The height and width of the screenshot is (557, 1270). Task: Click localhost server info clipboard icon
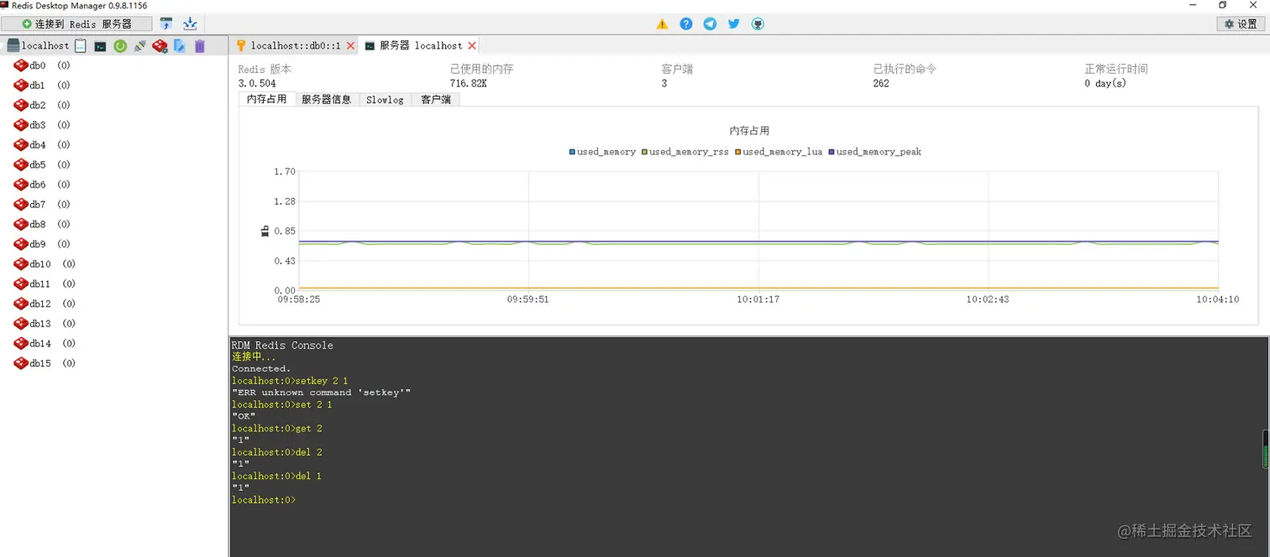81,46
